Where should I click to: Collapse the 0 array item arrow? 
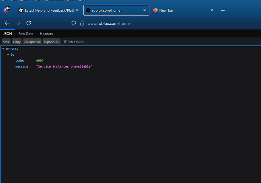[8, 55]
